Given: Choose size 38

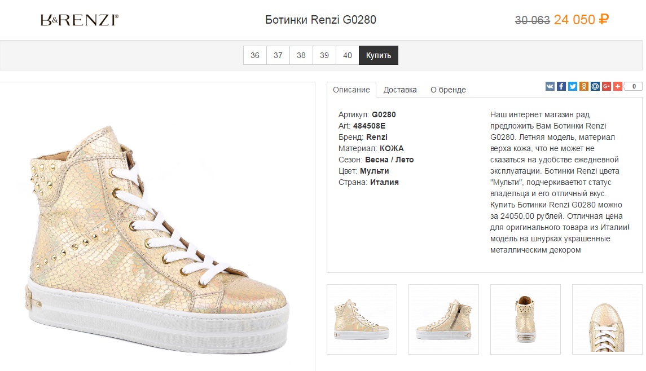Looking at the screenshot, I should [x=301, y=55].
